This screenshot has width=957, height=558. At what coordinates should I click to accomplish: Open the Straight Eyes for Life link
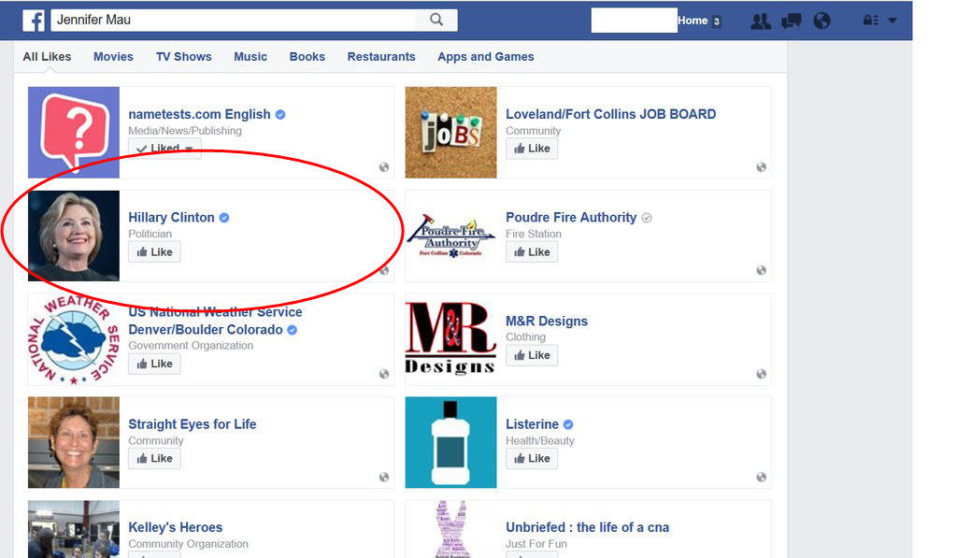(x=193, y=424)
